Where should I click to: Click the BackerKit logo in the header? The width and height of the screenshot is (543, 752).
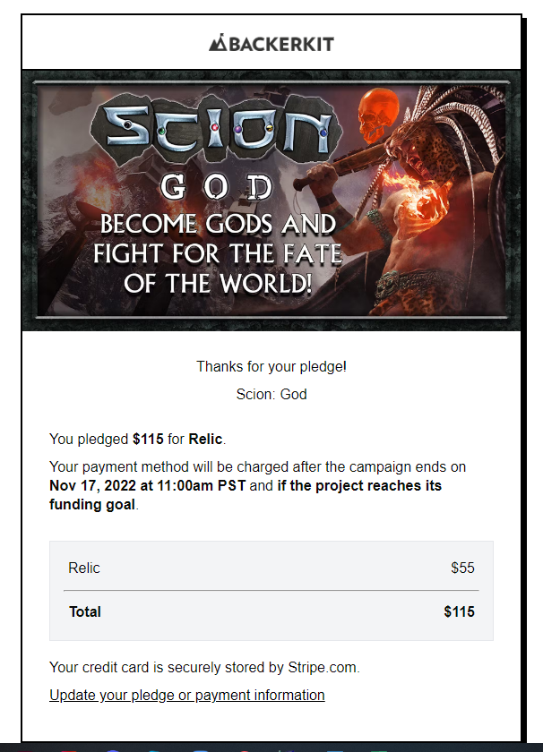point(271,43)
